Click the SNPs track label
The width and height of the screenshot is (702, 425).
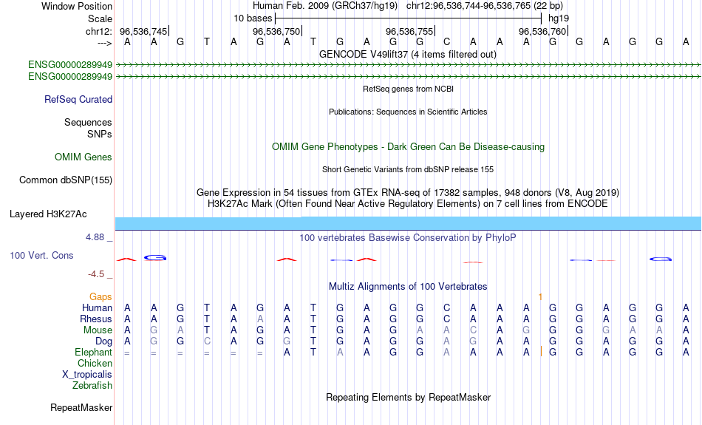point(100,134)
